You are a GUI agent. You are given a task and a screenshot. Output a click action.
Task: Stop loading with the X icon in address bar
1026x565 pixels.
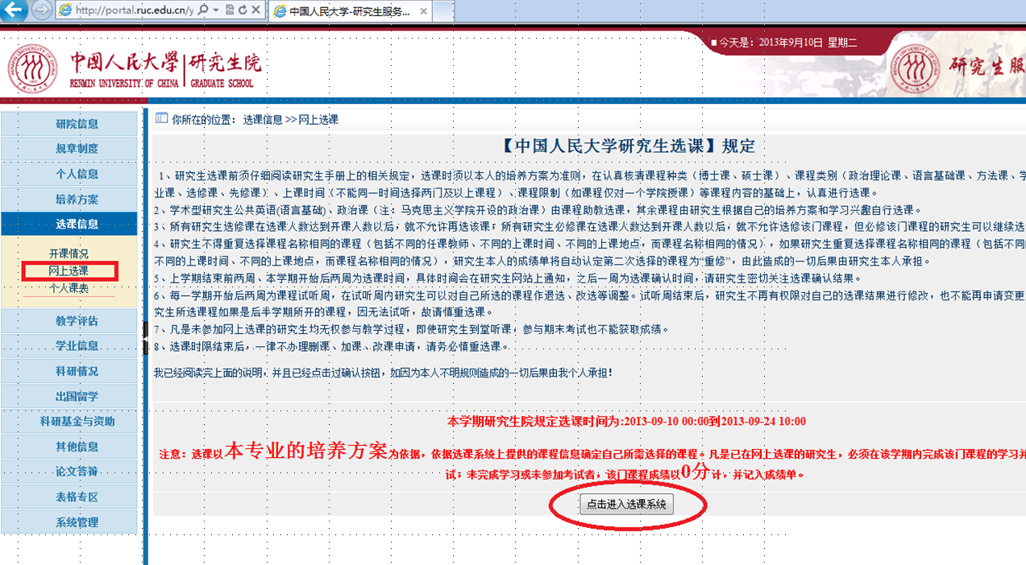pos(256,10)
